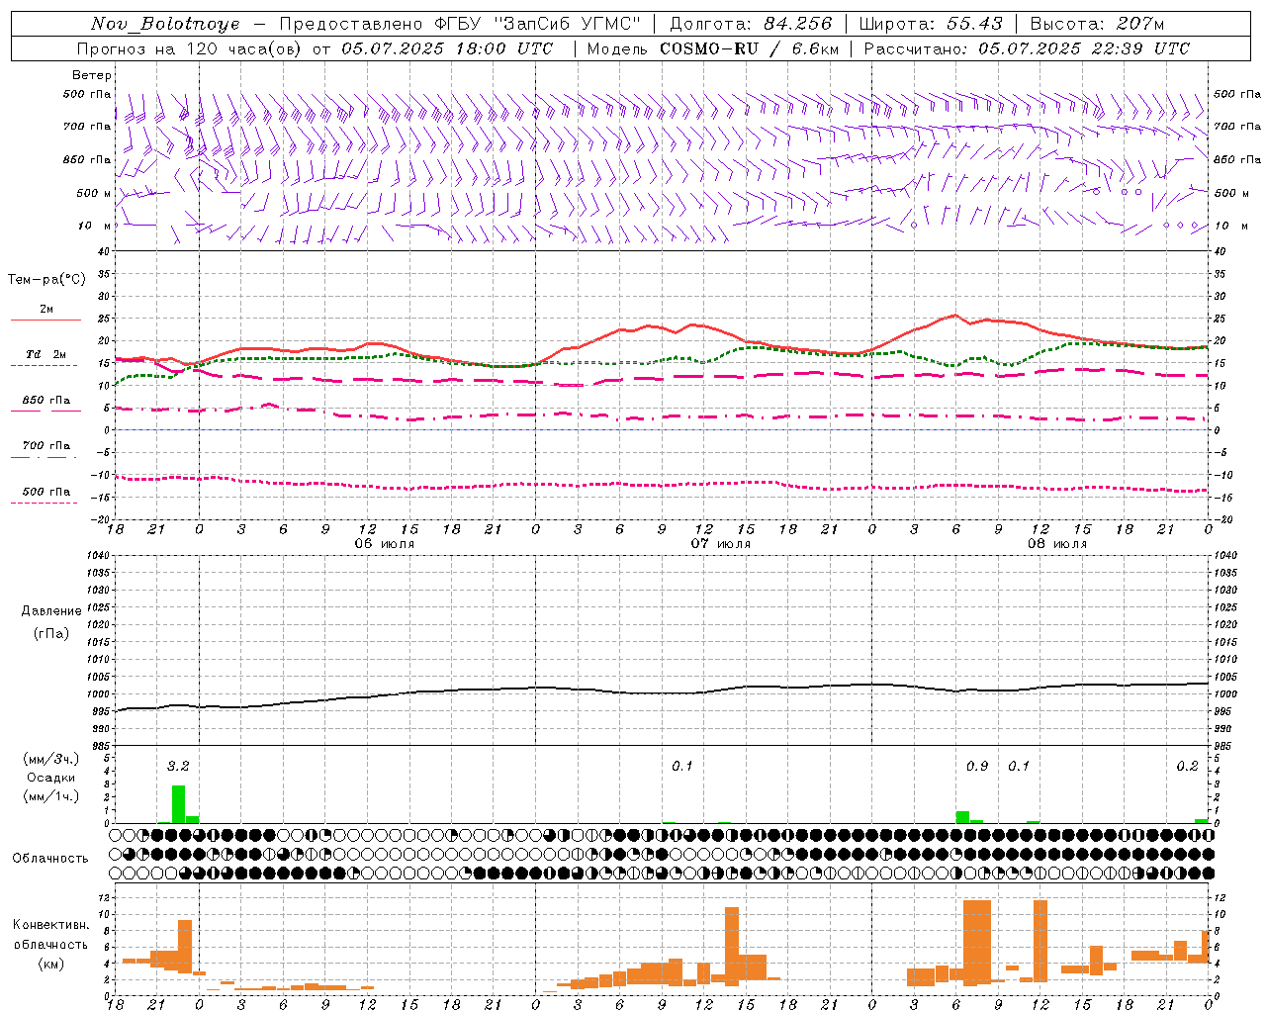The width and height of the screenshot is (1266, 1013).
Task: Select the 'Широта: 55.43' latitude value
Action: (x=931, y=24)
